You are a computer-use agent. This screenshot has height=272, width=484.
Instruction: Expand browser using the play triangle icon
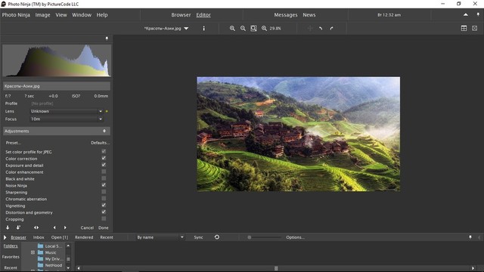5,237
